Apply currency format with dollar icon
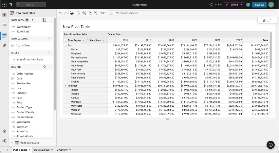 pyautogui.click(x=78, y=13)
